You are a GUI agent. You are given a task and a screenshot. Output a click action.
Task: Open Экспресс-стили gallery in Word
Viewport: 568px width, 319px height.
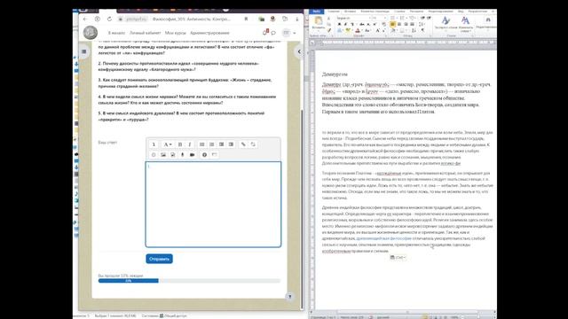[x=446, y=24]
